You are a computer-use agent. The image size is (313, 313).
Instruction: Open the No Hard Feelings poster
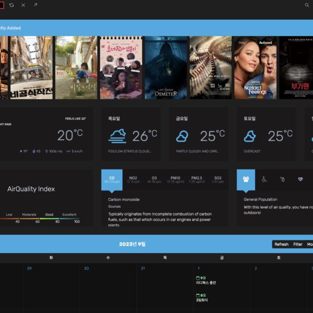pyautogui.click(x=255, y=67)
